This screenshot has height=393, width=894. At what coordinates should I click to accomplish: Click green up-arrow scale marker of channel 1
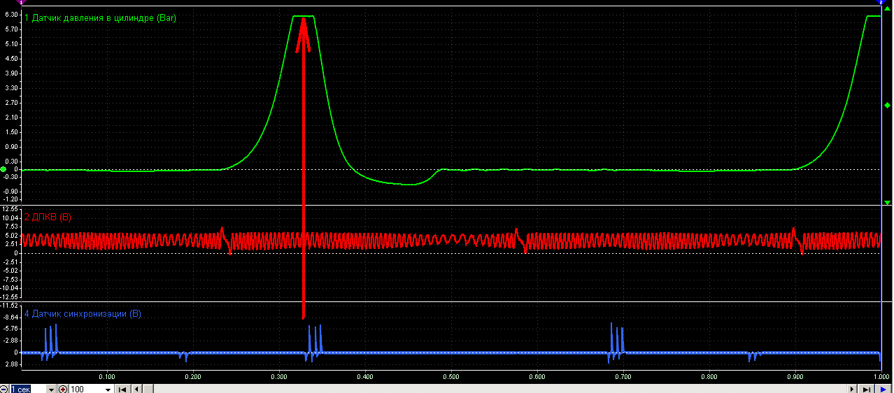[888, 8]
